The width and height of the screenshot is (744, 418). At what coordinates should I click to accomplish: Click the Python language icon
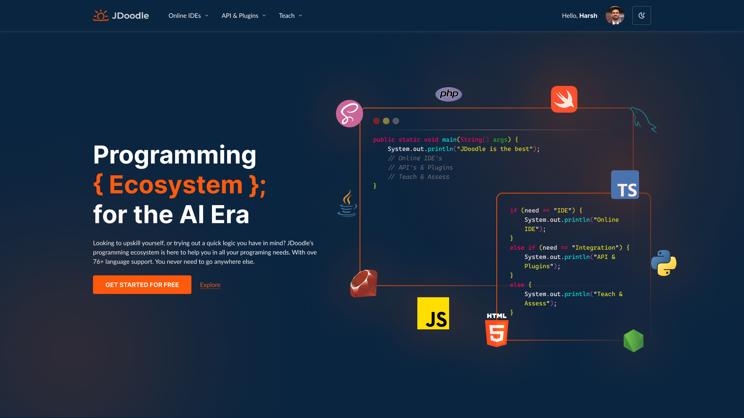[x=664, y=263]
